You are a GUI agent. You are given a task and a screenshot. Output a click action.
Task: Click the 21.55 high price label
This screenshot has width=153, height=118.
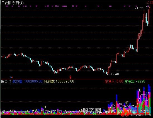[x=139, y=8]
